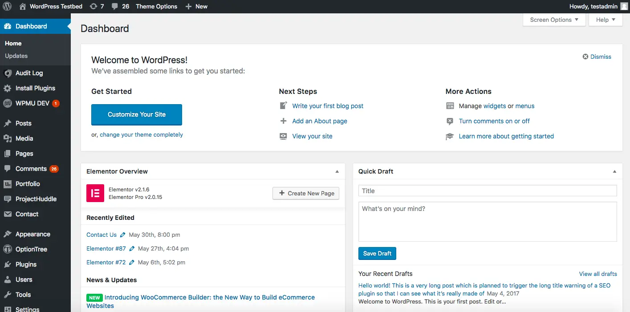Click the Plugins plug icon
The image size is (630, 312).
pyautogui.click(x=8, y=264)
